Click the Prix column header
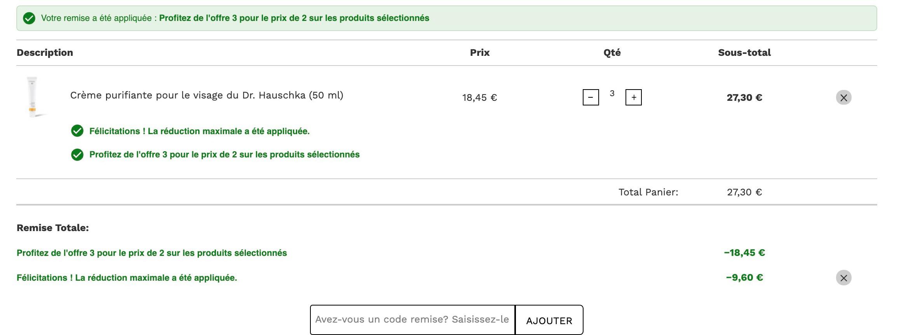 (x=480, y=53)
